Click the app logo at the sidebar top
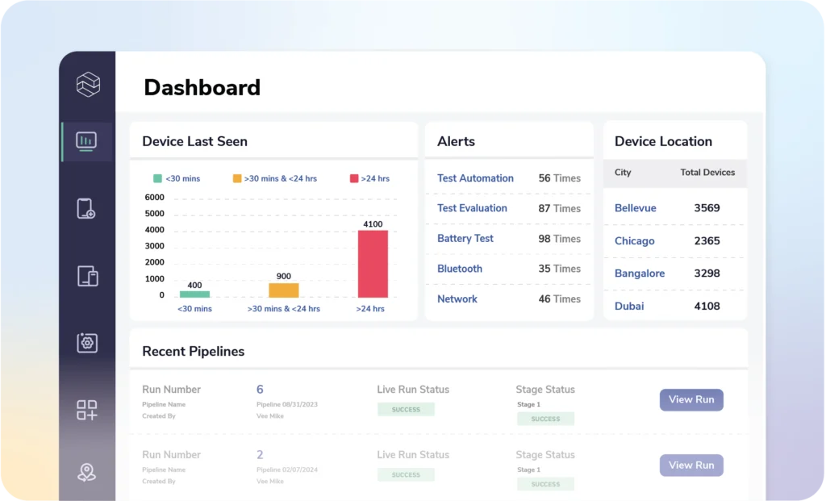826x501 pixels. click(86, 84)
